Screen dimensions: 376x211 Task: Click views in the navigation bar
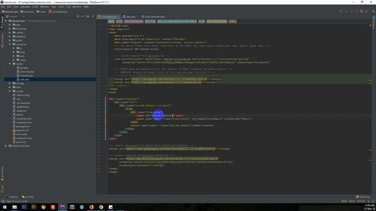41,12
